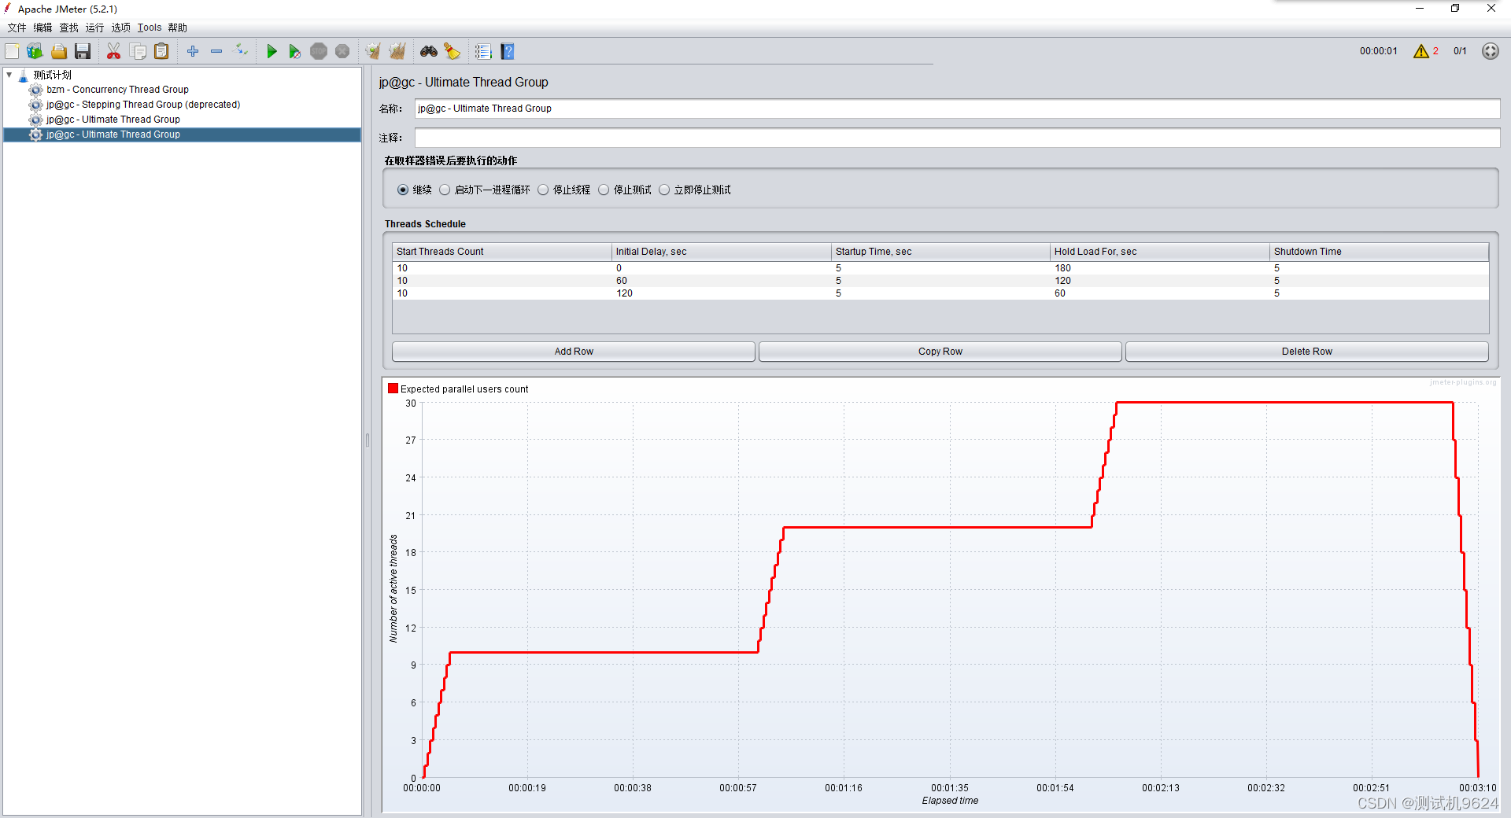The image size is (1511, 818).
Task: Collapse the 测试计划 tree node
Action: (x=9, y=75)
